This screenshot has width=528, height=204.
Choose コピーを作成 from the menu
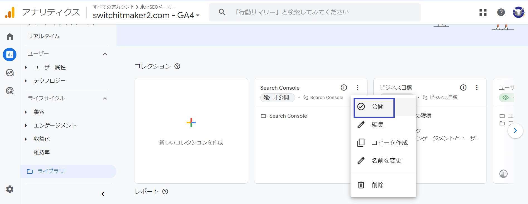(x=383, y=142)
